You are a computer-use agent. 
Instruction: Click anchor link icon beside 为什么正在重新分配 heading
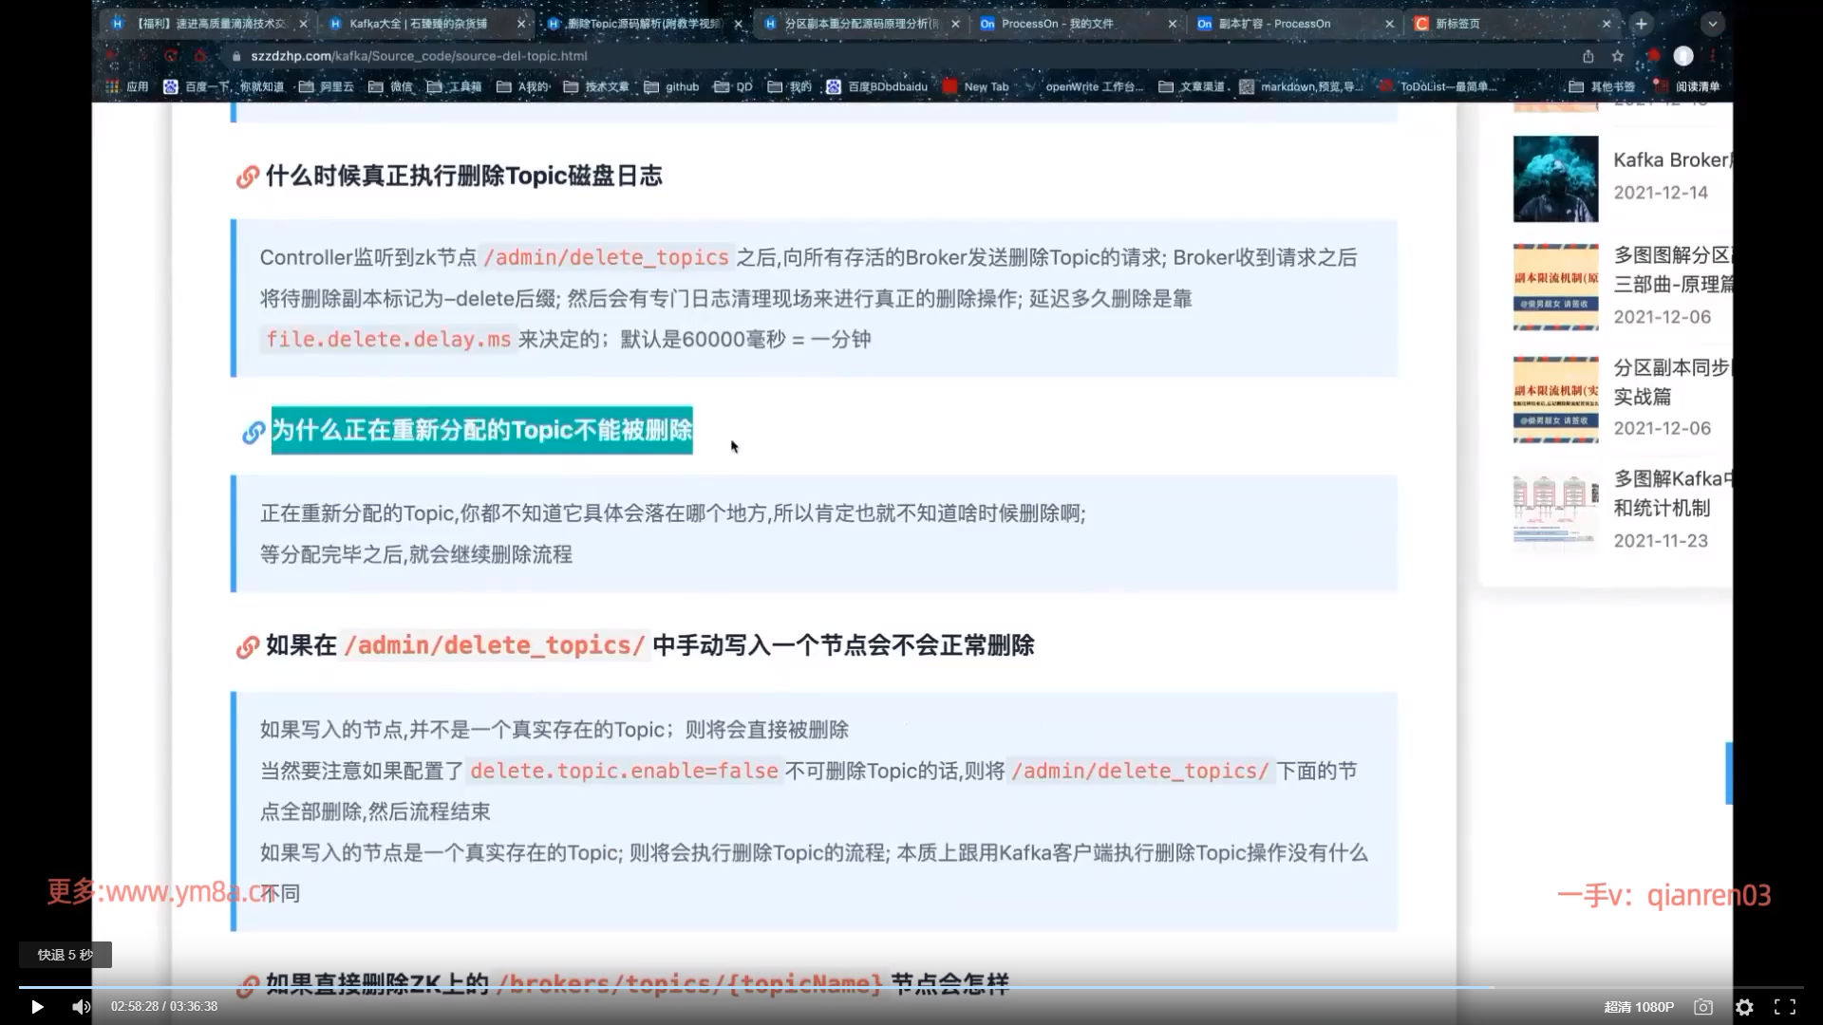pos(254,432)
